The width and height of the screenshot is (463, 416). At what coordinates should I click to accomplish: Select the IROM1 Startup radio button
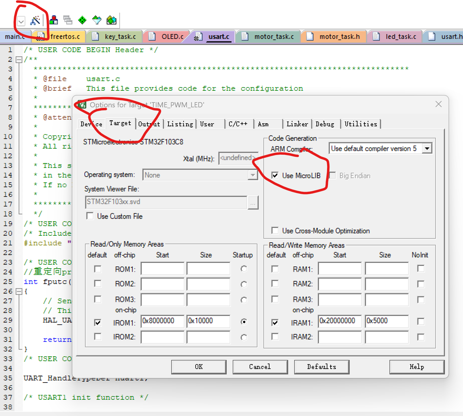tap(244, 322)
